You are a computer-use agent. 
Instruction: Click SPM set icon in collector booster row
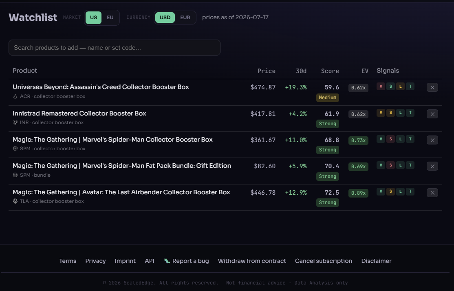[x=15, y=149]
